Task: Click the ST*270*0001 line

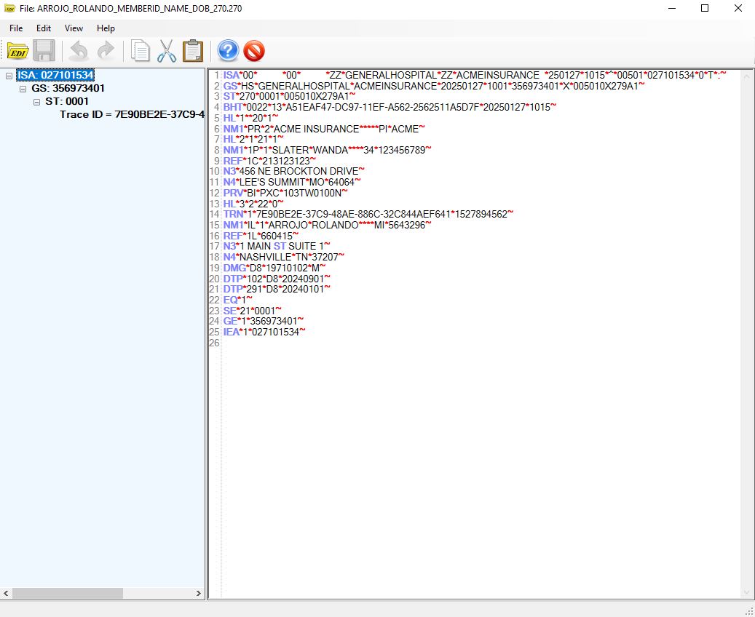Action: pyautogui.click(x=289, y=97)
